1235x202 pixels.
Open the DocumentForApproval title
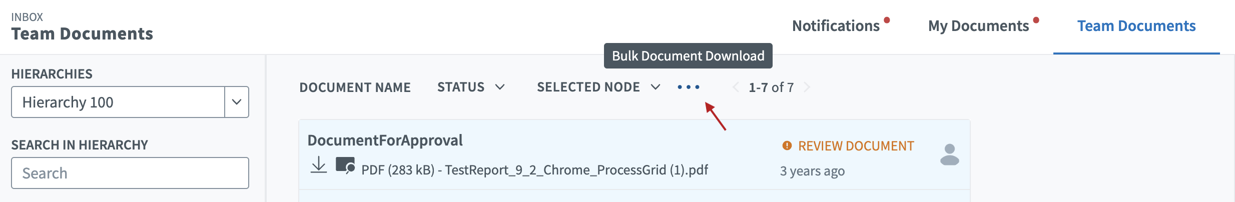[x=385, y=140]
